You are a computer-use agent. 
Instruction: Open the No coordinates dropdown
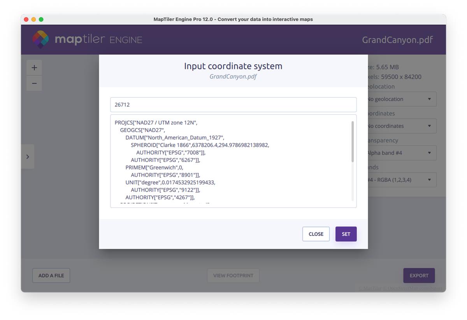click(x=402, y=126)
